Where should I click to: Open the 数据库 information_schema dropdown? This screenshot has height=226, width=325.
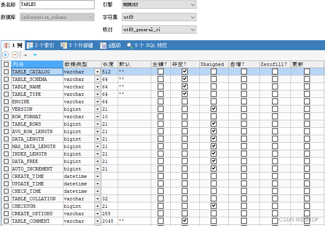coord(57,17)
